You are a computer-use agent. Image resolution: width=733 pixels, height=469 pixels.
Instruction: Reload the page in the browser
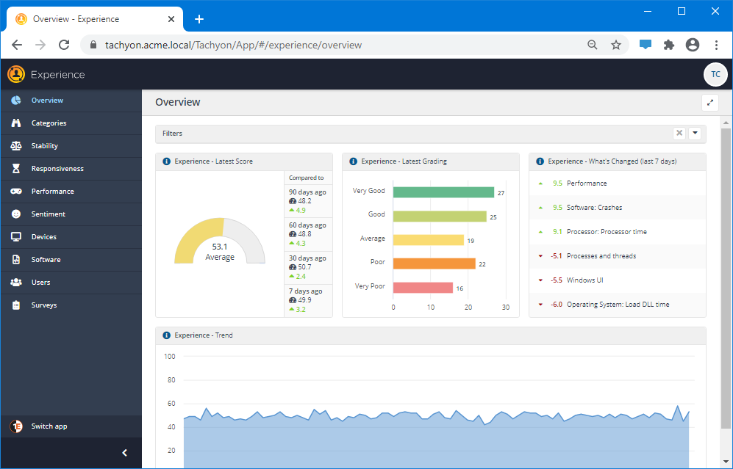(x=64, y=46)
